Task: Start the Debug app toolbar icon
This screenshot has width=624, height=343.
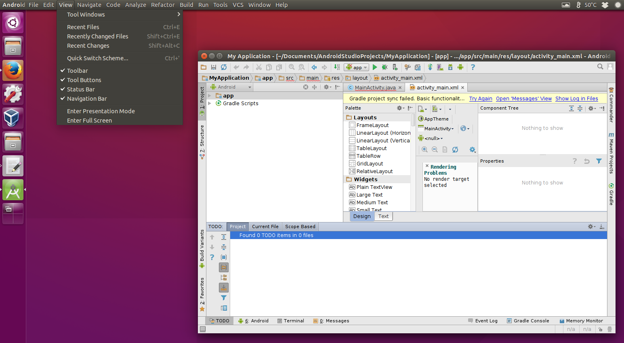Action: click(384, 67)
